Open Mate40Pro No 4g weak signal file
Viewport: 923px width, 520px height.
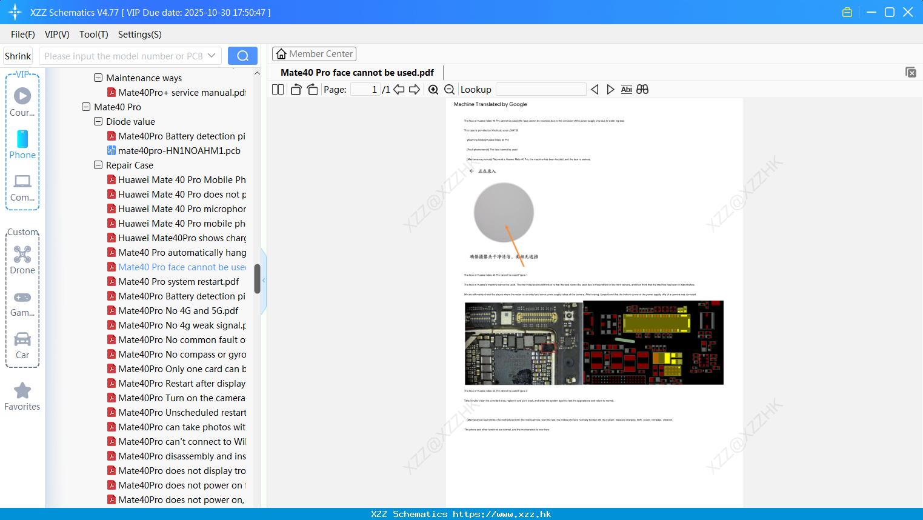pyautogui.click(x=176, y=325)
